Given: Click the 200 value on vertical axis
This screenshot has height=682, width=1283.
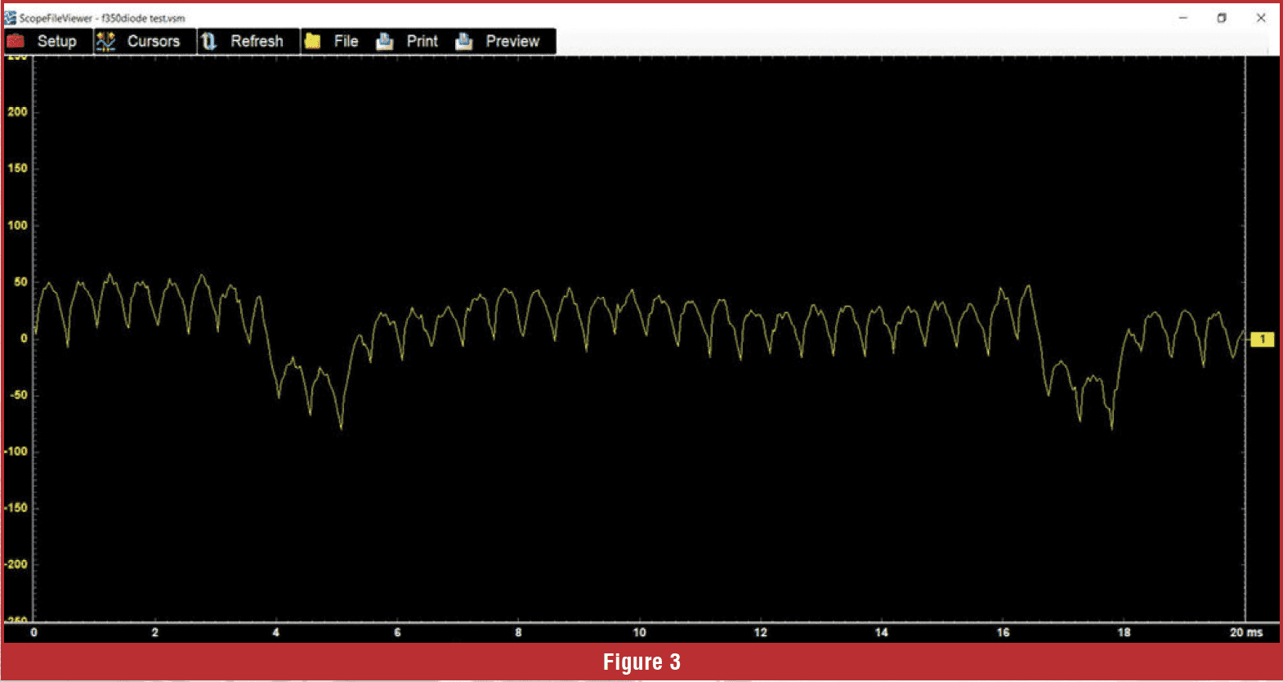Looking at the screenshot, I should click(x=17, y=111).
